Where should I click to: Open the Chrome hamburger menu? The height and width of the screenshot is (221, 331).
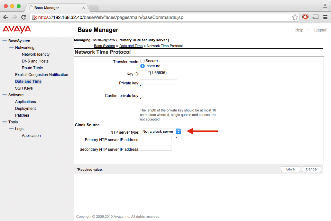325,17
